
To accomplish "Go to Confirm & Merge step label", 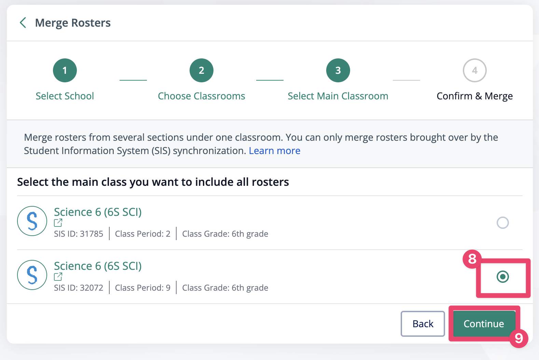I will pos(474,96).
